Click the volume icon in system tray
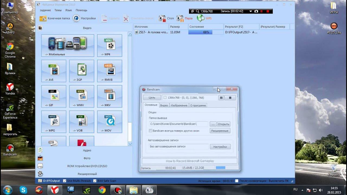Viewport: 347px width, 195px height. [321, 190]
